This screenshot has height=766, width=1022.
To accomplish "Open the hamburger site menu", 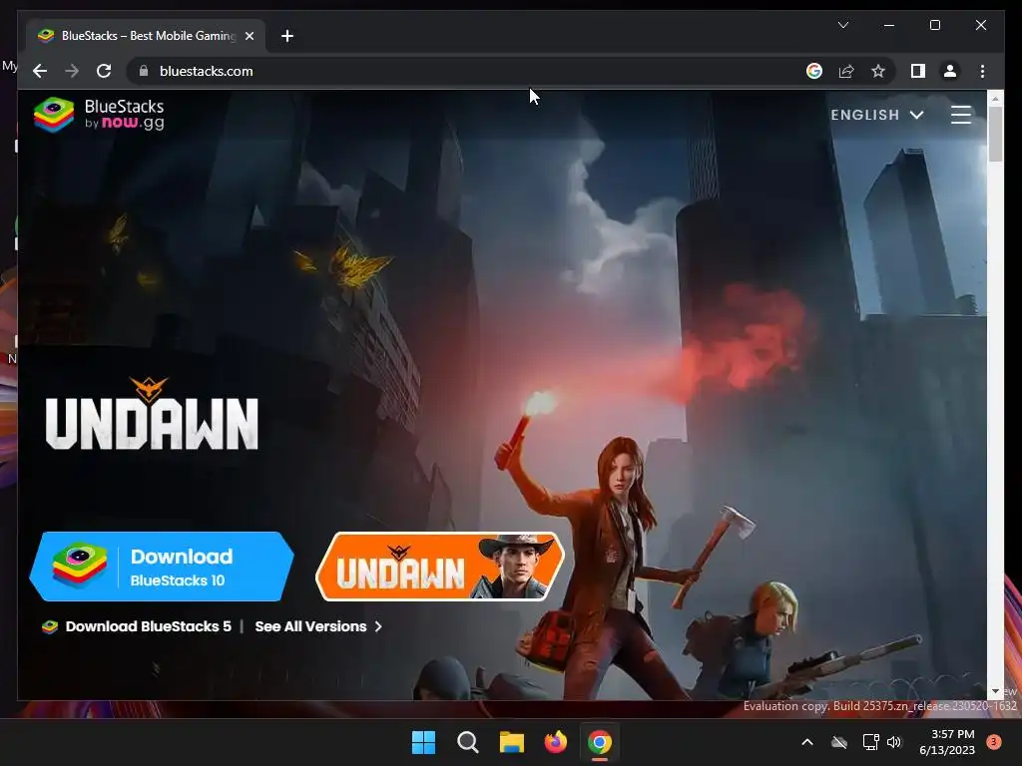I will [961, 115].
